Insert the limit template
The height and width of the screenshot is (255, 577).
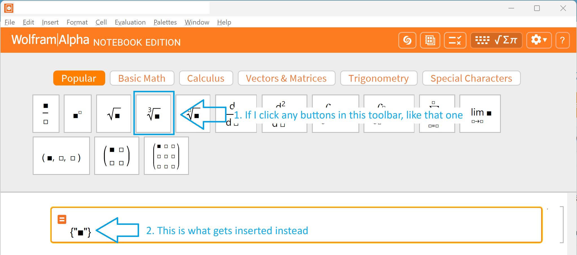[480, 114]
